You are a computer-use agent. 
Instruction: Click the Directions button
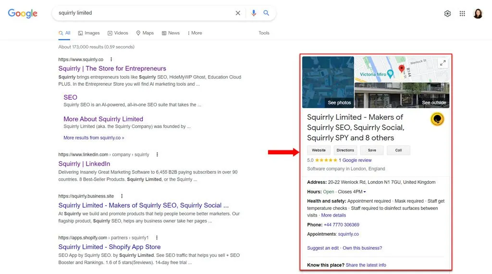(x=345, y=150)
